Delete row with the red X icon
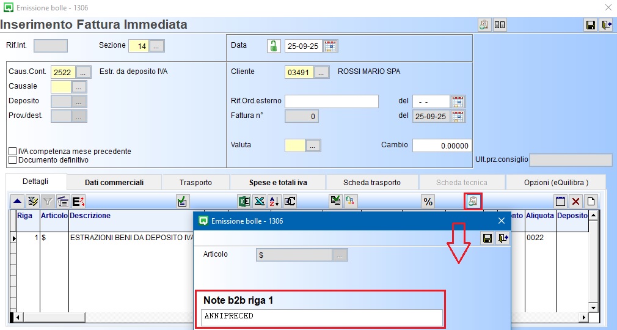 tap(575, 201)
